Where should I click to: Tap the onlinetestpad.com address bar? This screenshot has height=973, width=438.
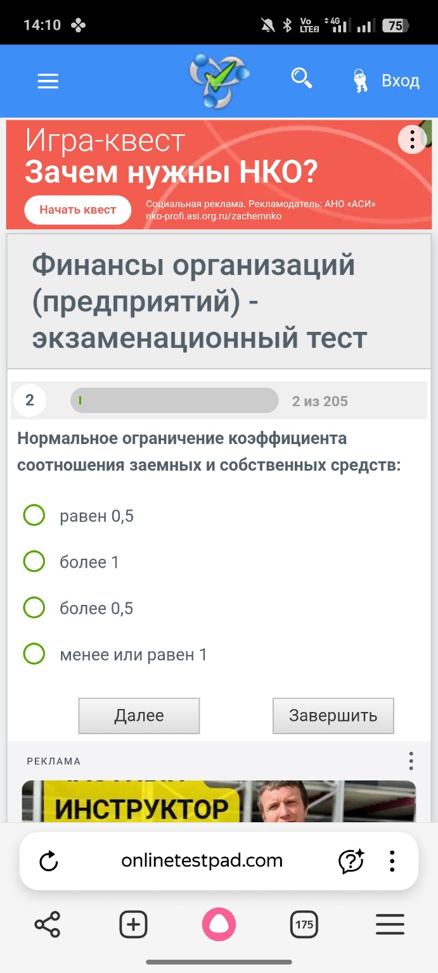(x=202, y=860)
